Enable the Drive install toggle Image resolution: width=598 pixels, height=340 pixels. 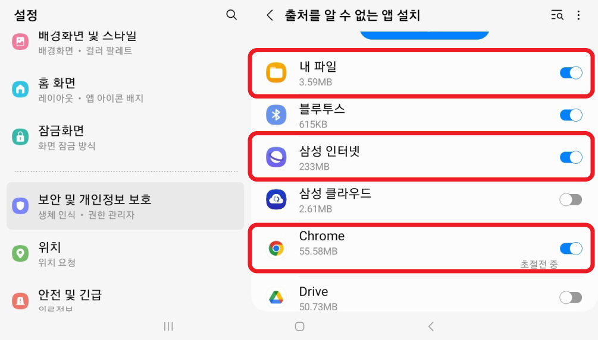tap(571, 298)
